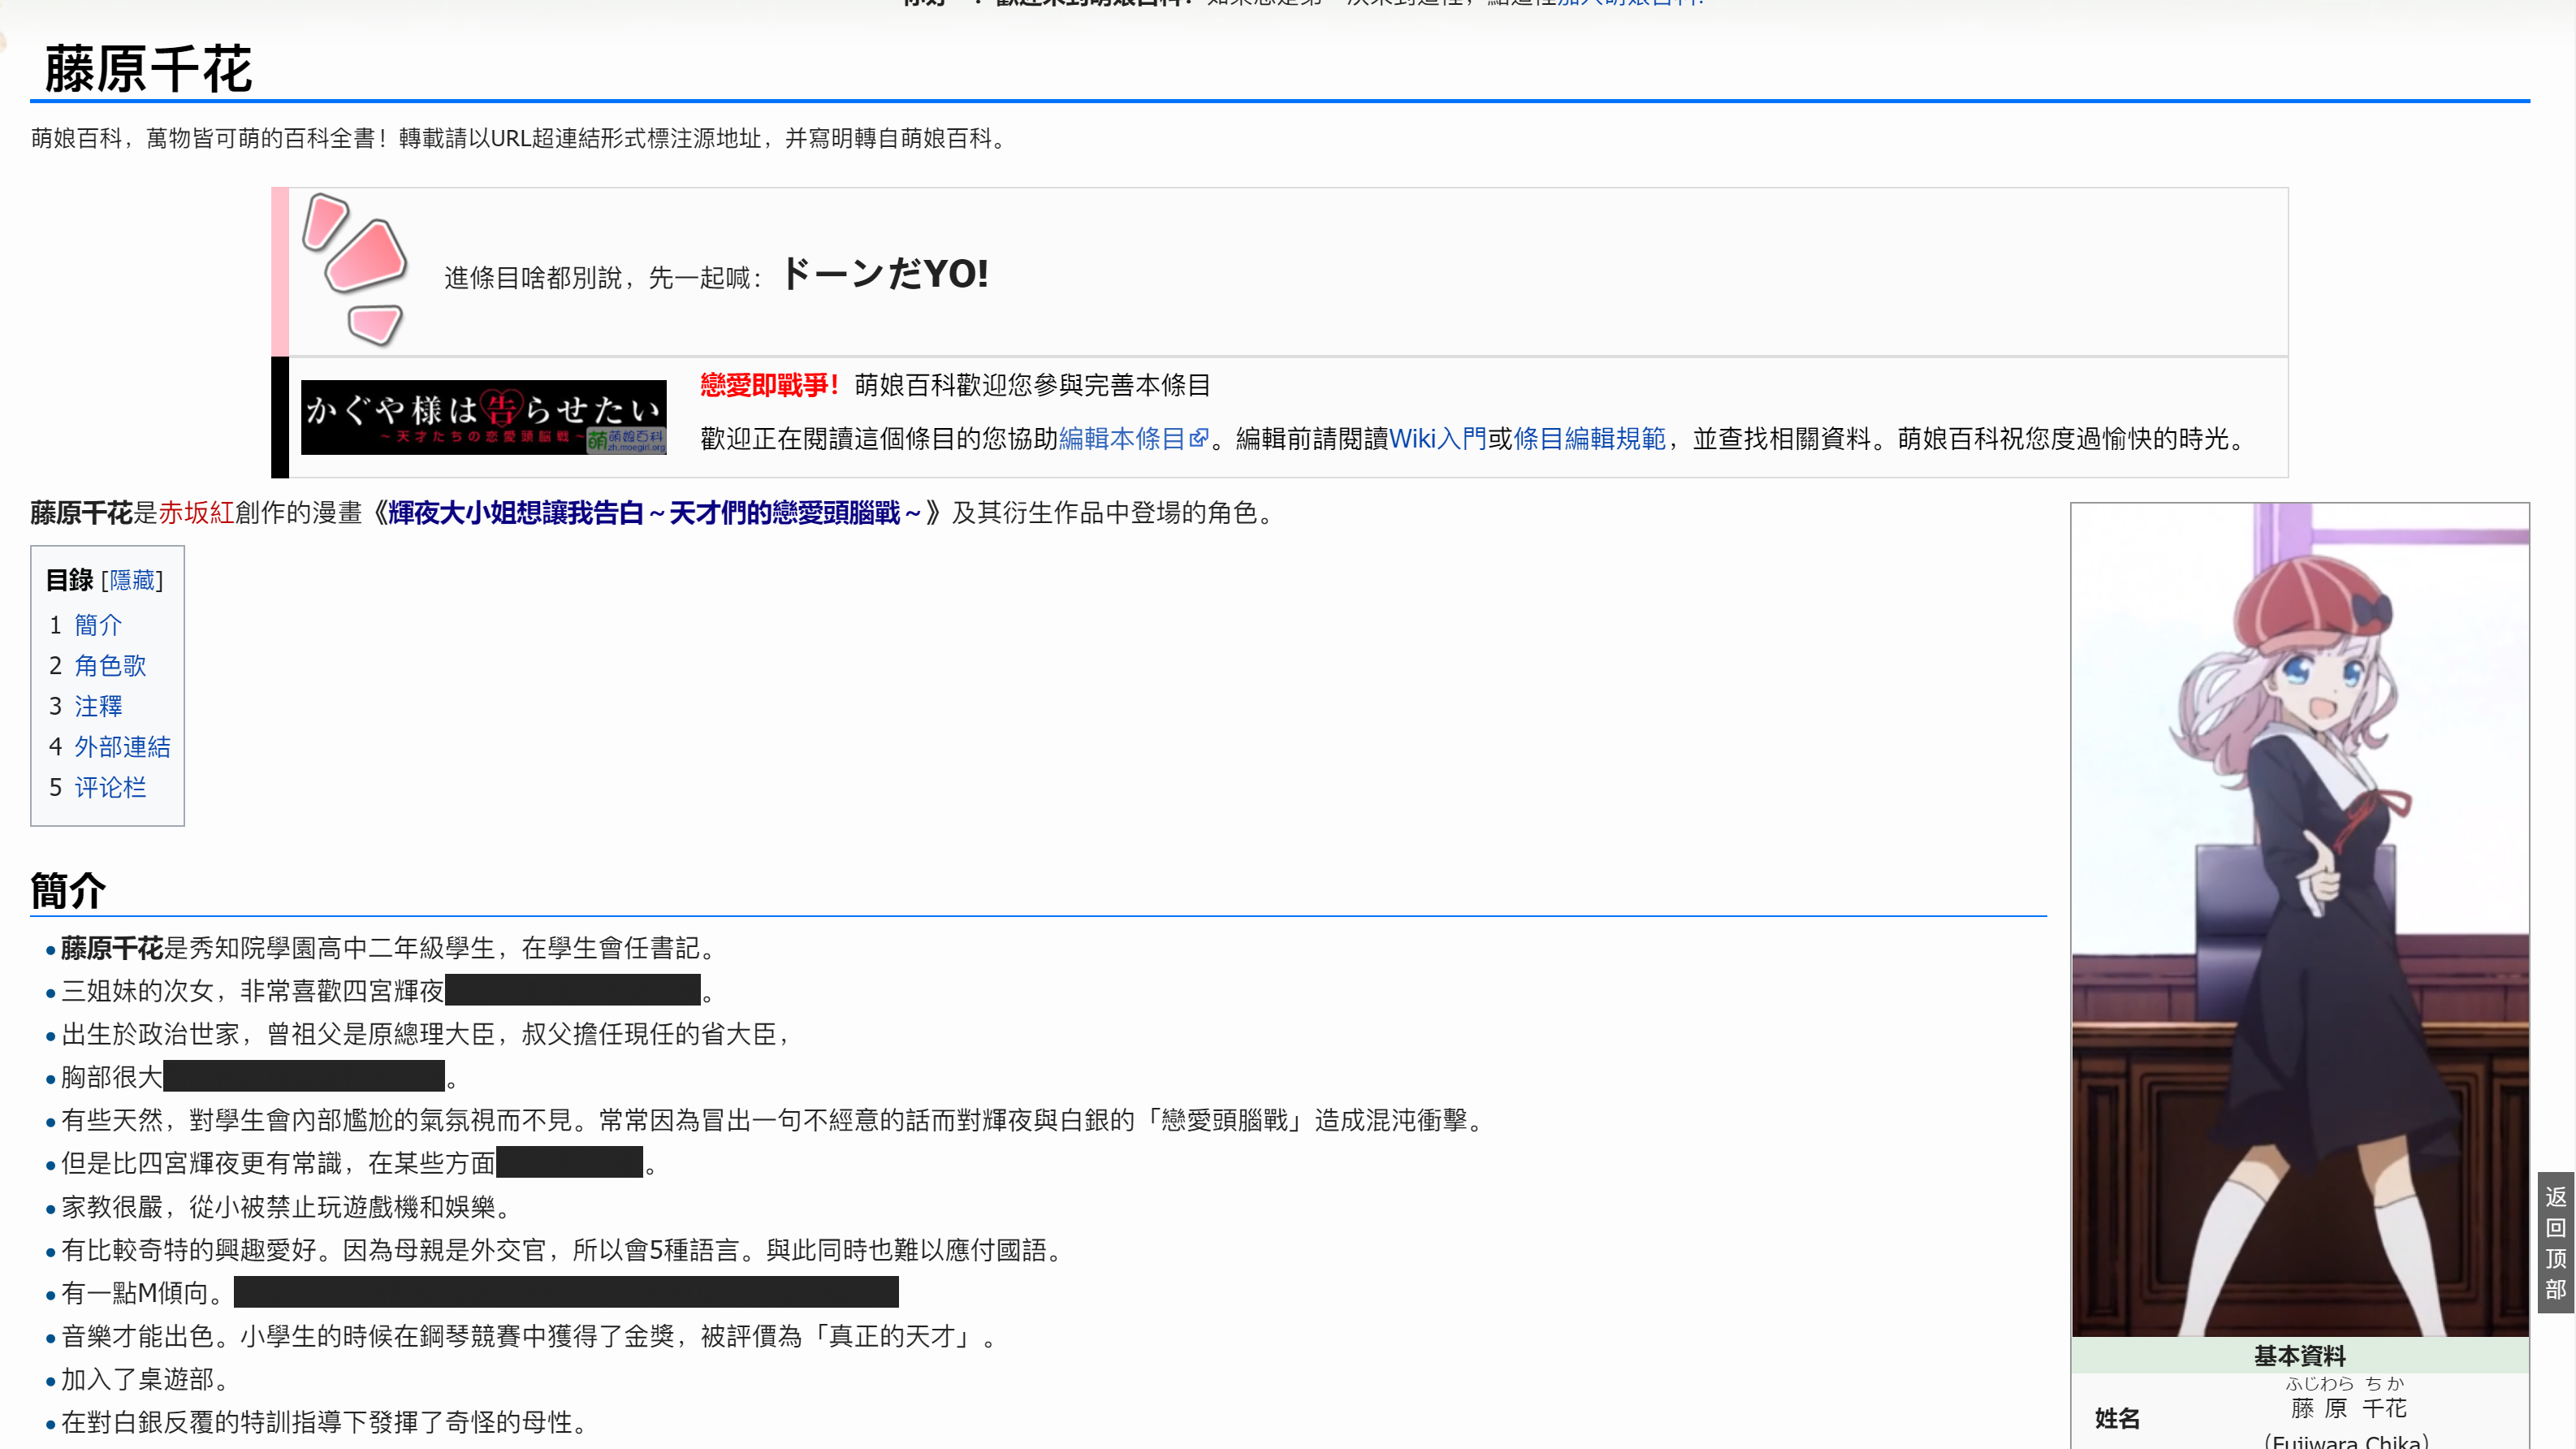Open contents entry 簡介
The height and width of the screenshot is (1449, 2576).
[x=98, y=625]
